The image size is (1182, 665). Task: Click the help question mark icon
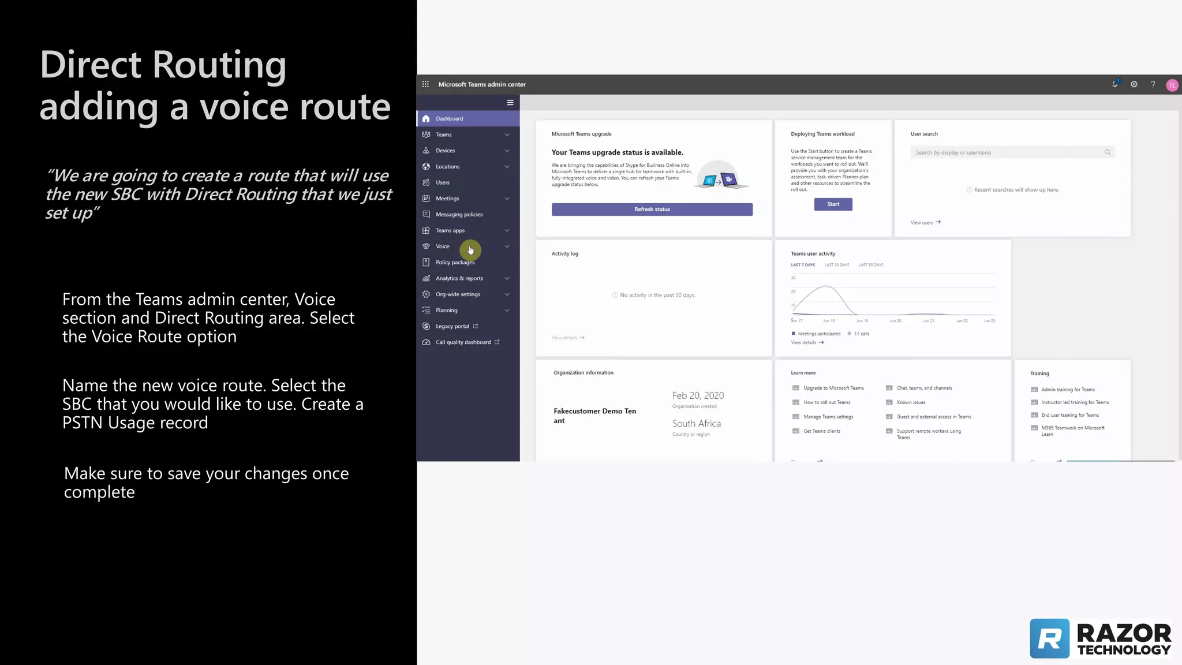[1153, 84]
